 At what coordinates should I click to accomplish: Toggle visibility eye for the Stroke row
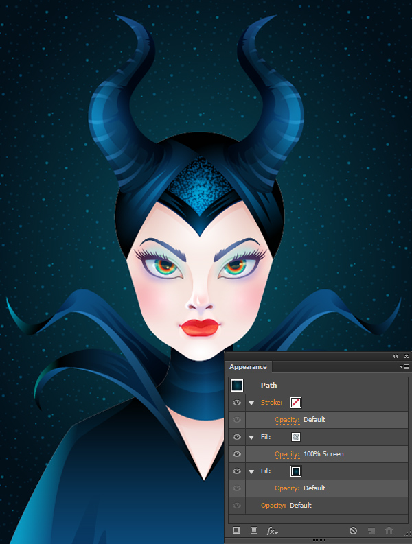[237, 403]
